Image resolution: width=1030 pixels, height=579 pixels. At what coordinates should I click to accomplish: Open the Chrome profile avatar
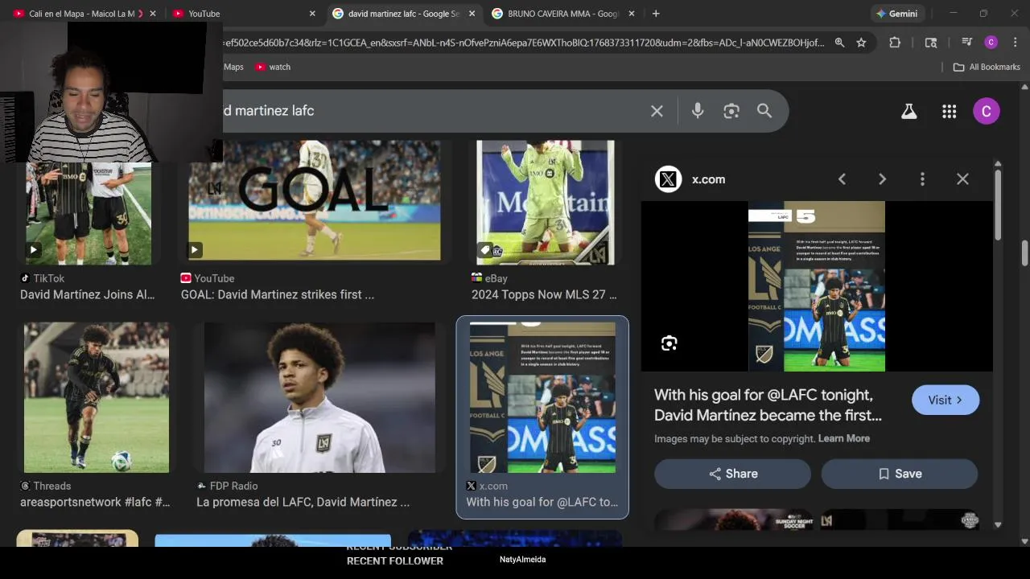tap(991, 43)
